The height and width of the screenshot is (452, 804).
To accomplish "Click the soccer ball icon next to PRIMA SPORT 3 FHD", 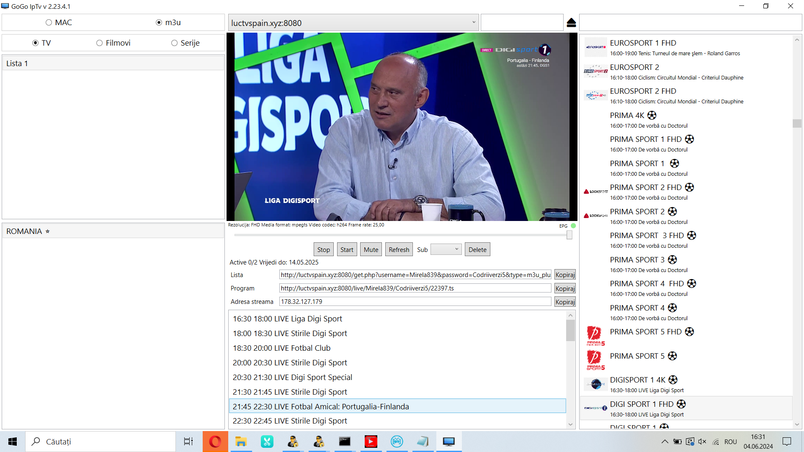I will (692, 235).
